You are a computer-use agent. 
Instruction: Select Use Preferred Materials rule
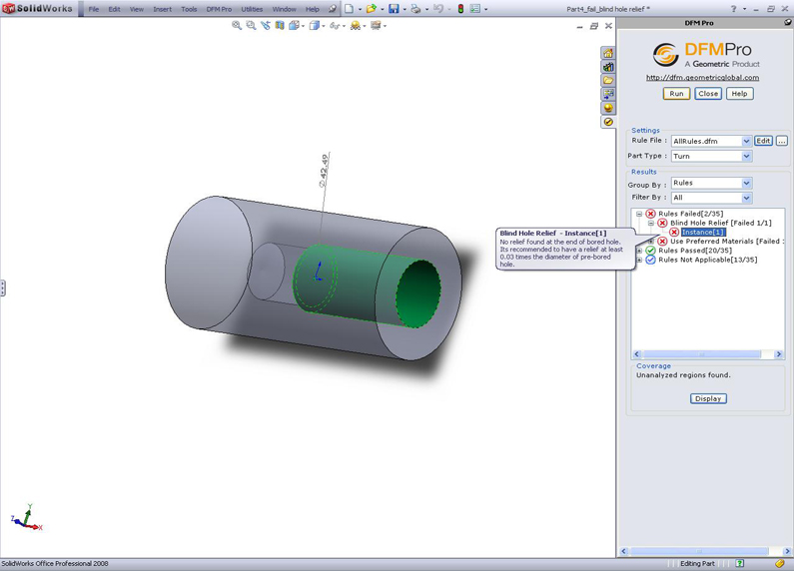click(727, 242)
